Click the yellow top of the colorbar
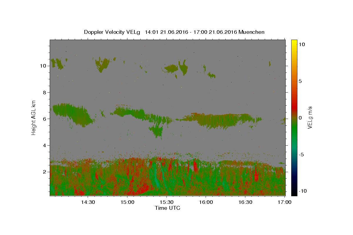Screen dimensions: 353x235 pyautogui.click(x=294, y=43)
